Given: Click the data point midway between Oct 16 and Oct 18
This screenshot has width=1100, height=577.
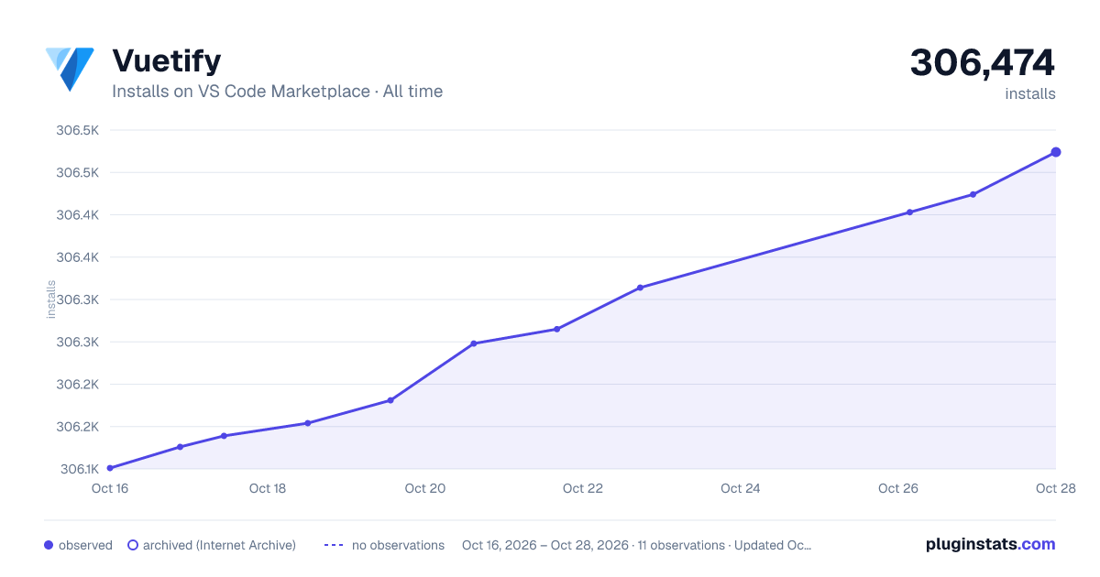Looking at the screenshot, I should 224,436.
